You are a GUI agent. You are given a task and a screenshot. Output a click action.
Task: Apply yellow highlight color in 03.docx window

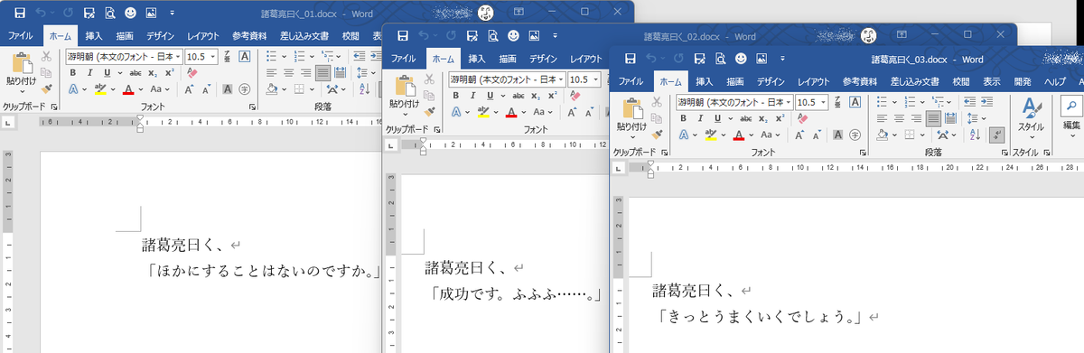pos(711,135)
